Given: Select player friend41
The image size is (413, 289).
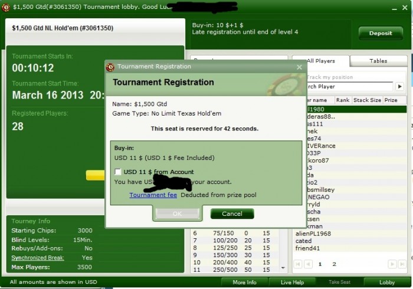Looking at the screenshot, I should [x=350, y=248].
